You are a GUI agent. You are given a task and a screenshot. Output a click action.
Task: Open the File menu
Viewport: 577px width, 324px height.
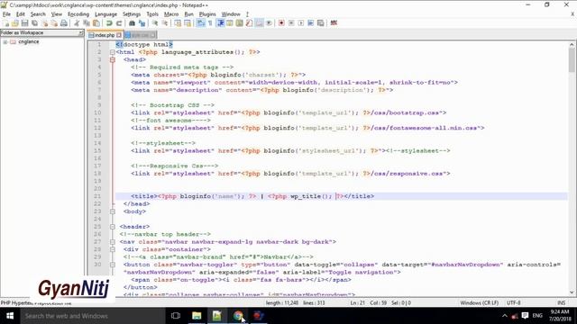tap(6, 14)
